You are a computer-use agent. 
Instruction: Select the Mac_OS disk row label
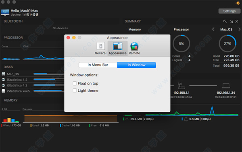coord(13,74)
